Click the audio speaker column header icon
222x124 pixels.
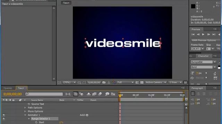[x=7, y=100]
